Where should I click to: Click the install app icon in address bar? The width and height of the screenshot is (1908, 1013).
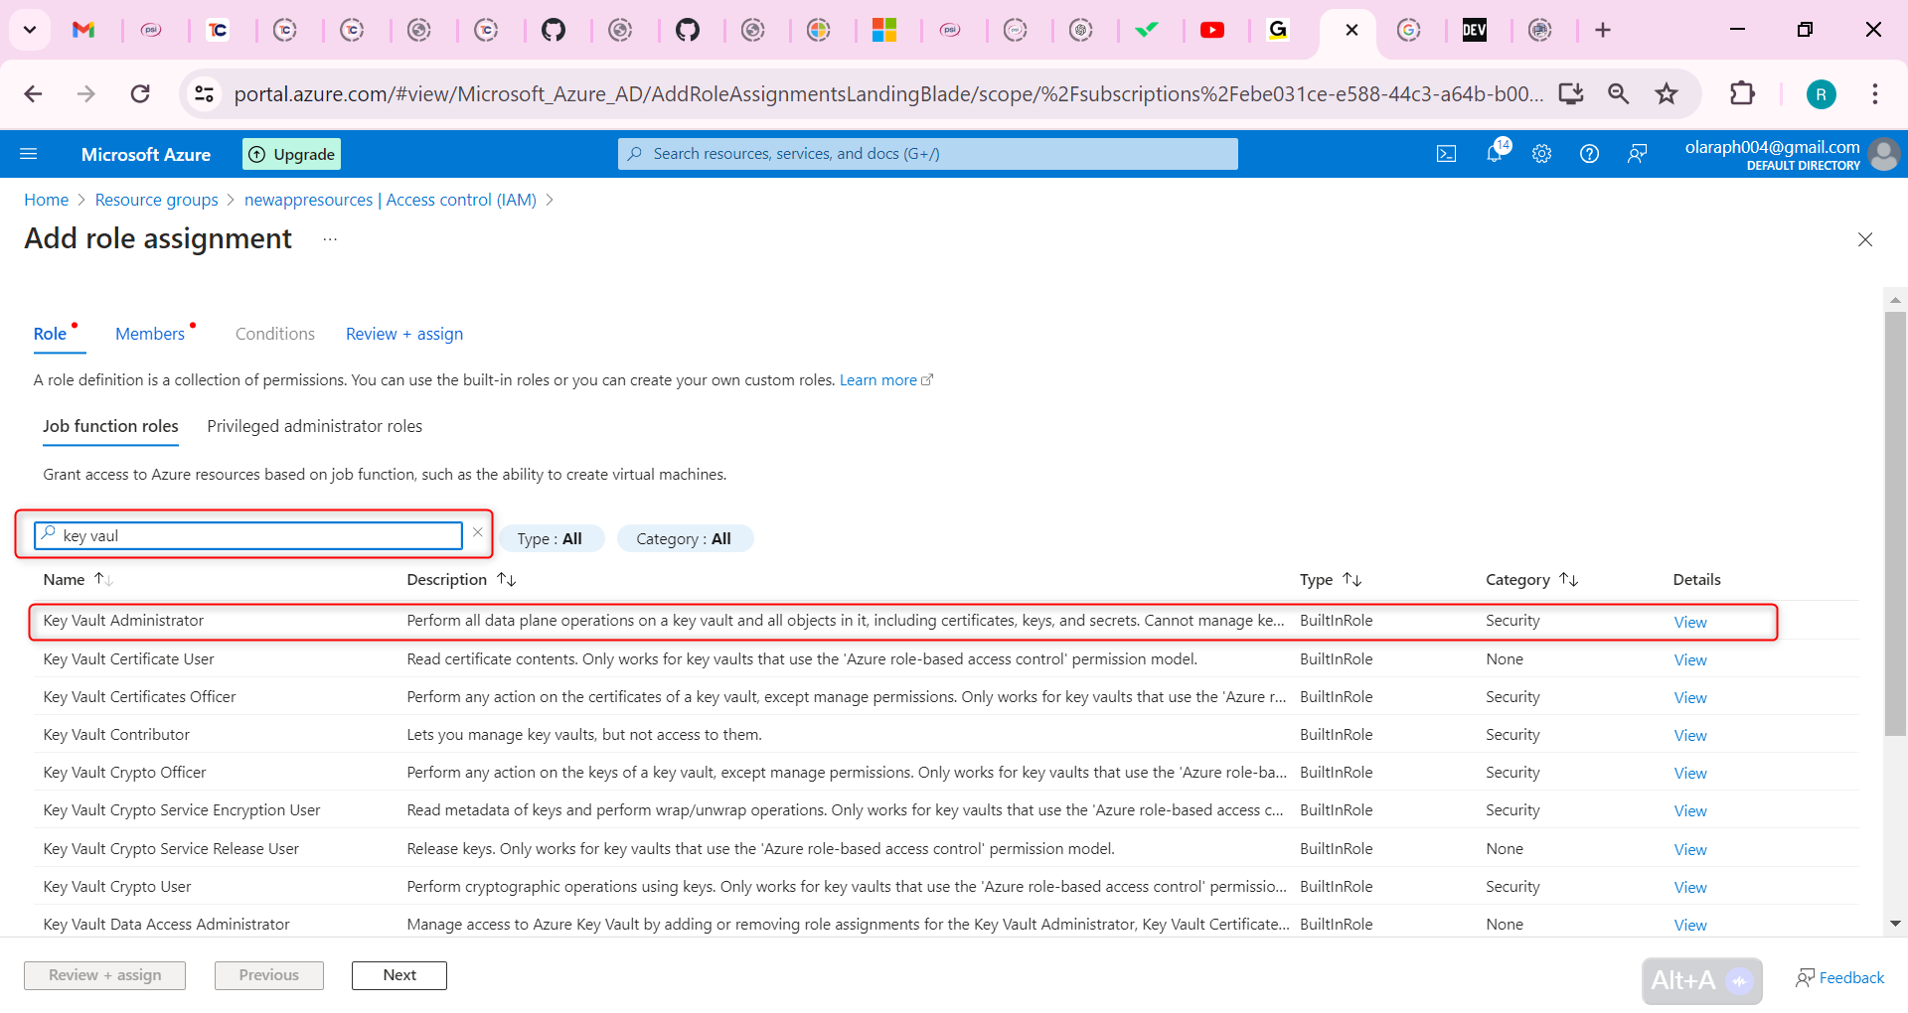pos(1571,93)
